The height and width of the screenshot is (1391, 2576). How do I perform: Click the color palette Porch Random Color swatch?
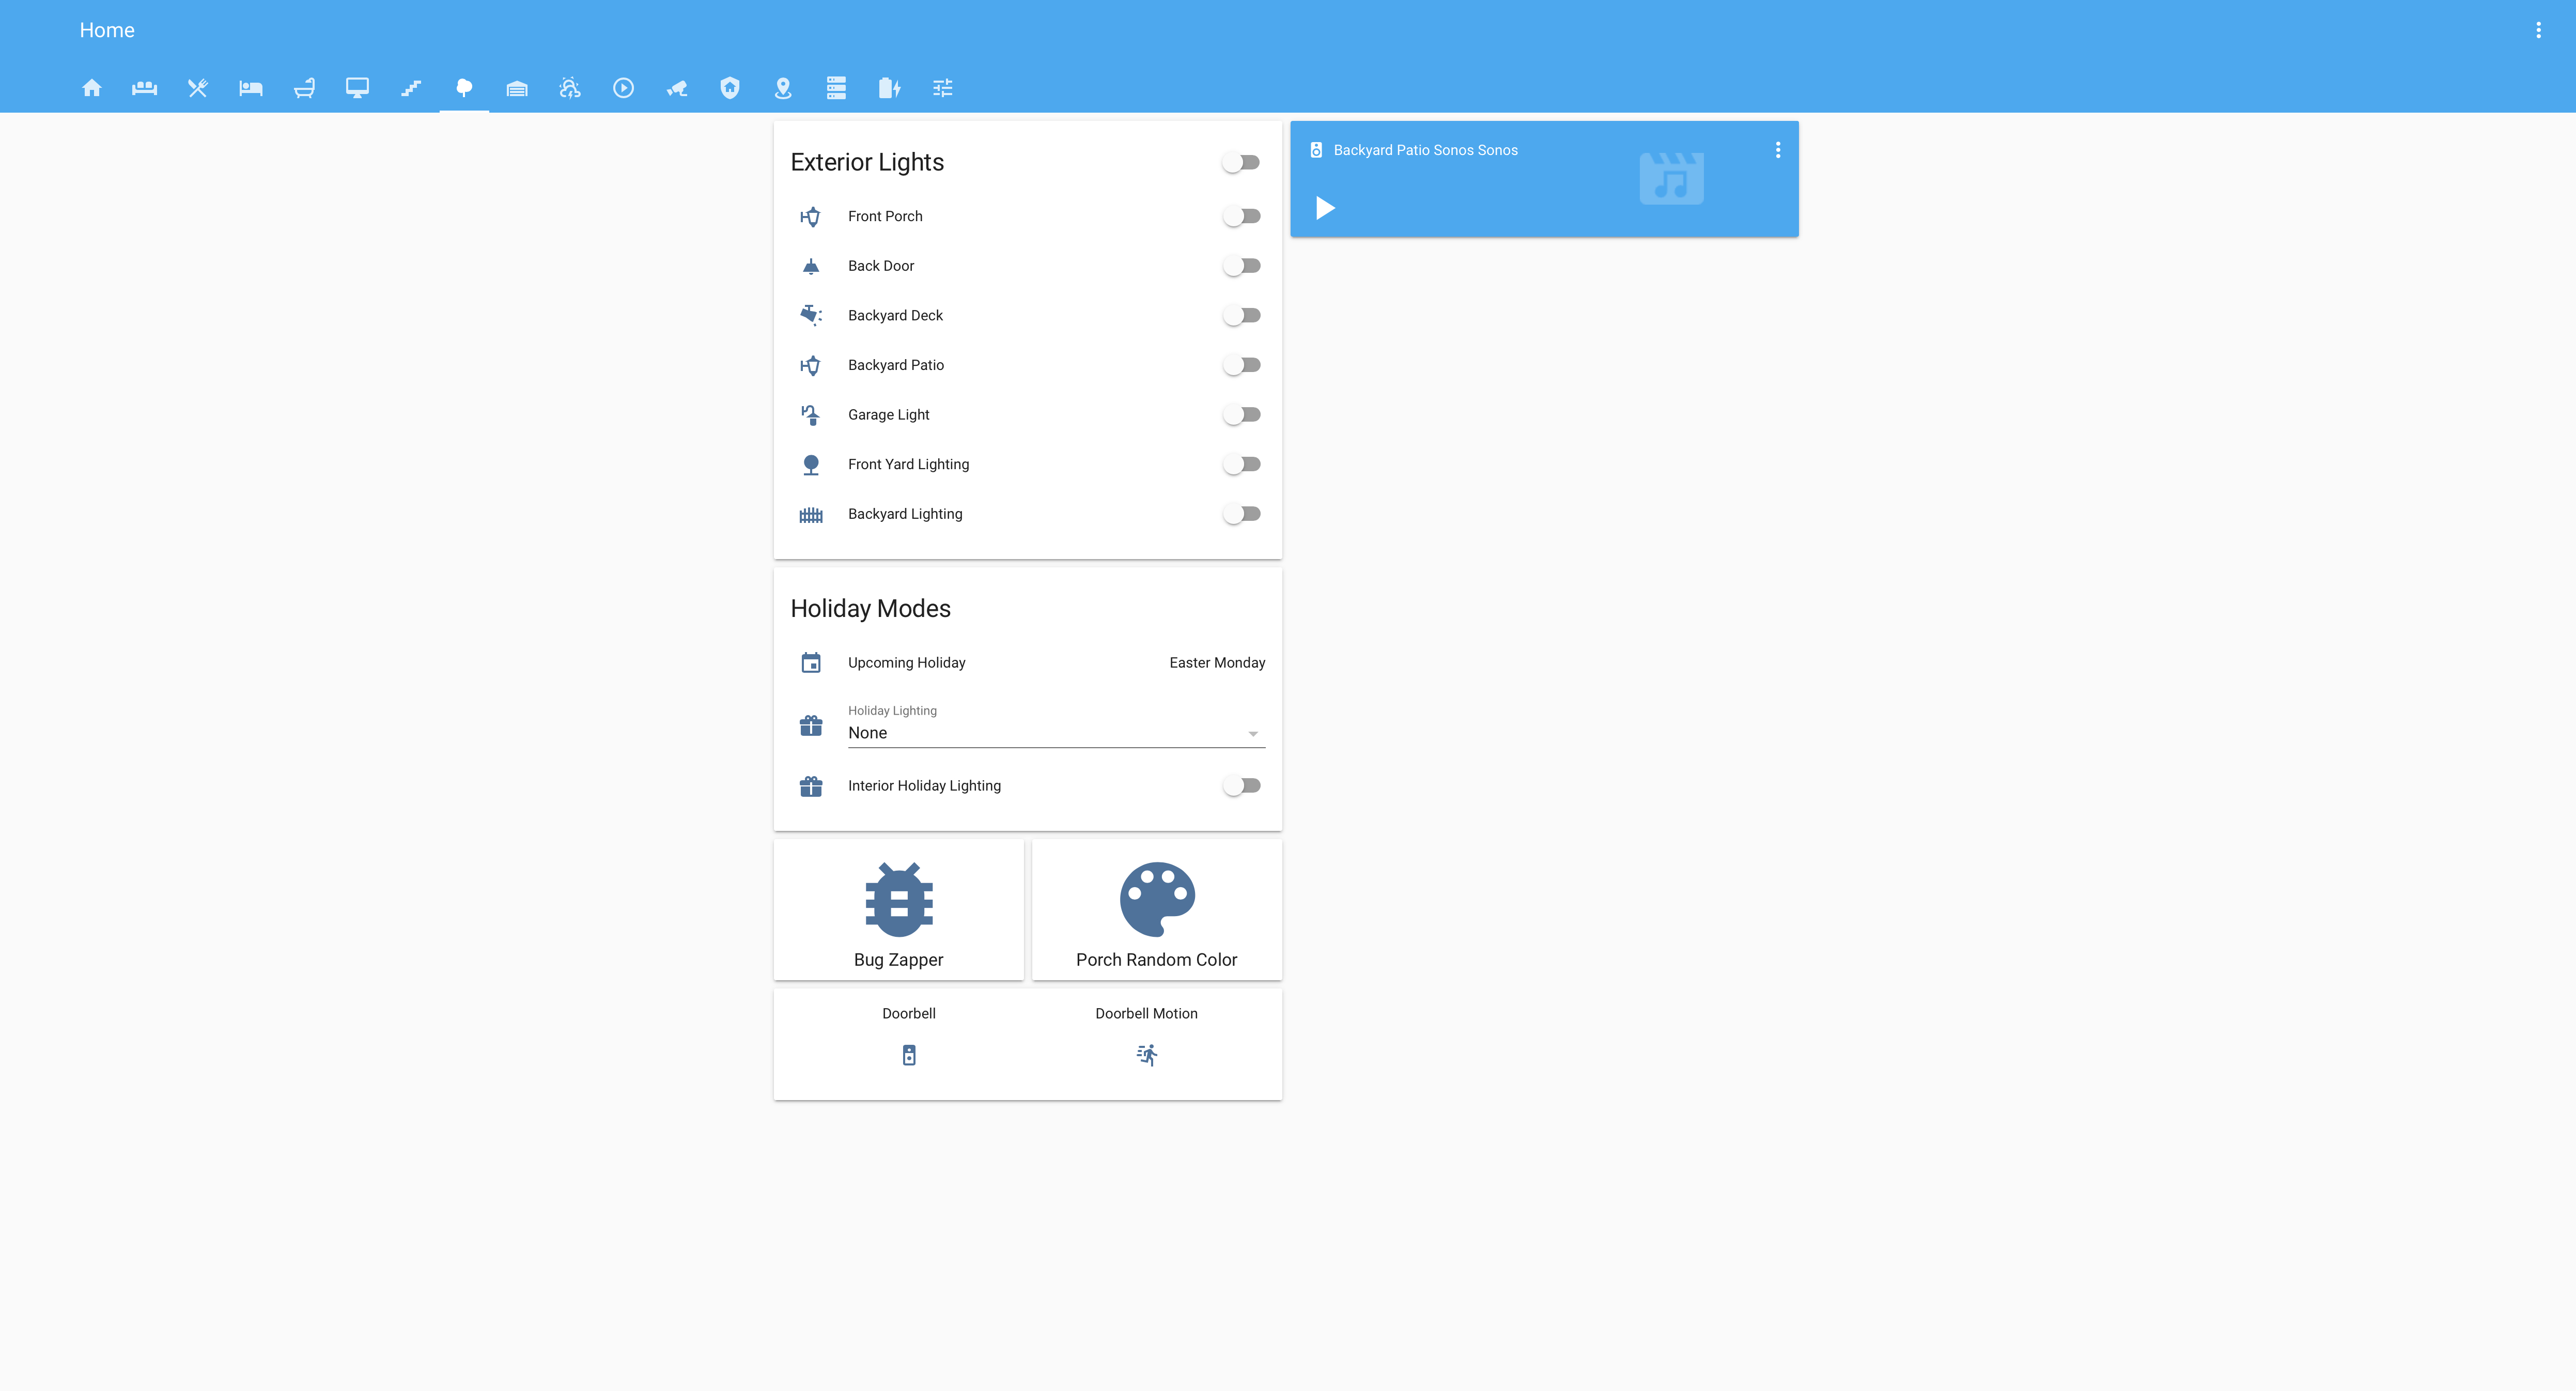click(1156, 900)
